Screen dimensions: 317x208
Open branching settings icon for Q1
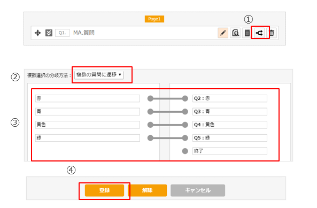point(259,33)
